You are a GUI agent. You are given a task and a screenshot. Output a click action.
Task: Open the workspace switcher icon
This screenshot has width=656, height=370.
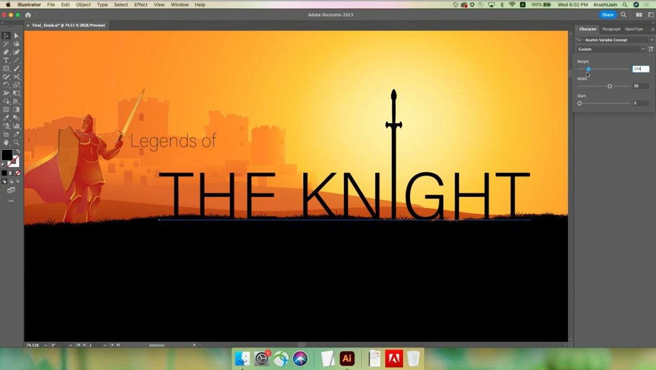[x=651, y=15]
